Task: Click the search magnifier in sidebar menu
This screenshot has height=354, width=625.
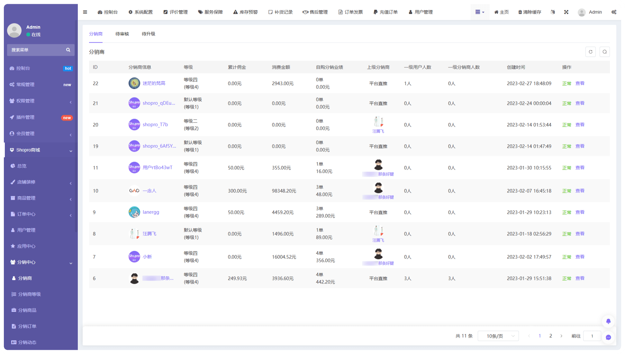Action: (68, 50)
